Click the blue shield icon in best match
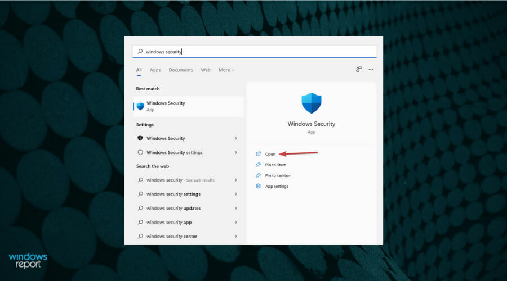 (x=140, y=106)
